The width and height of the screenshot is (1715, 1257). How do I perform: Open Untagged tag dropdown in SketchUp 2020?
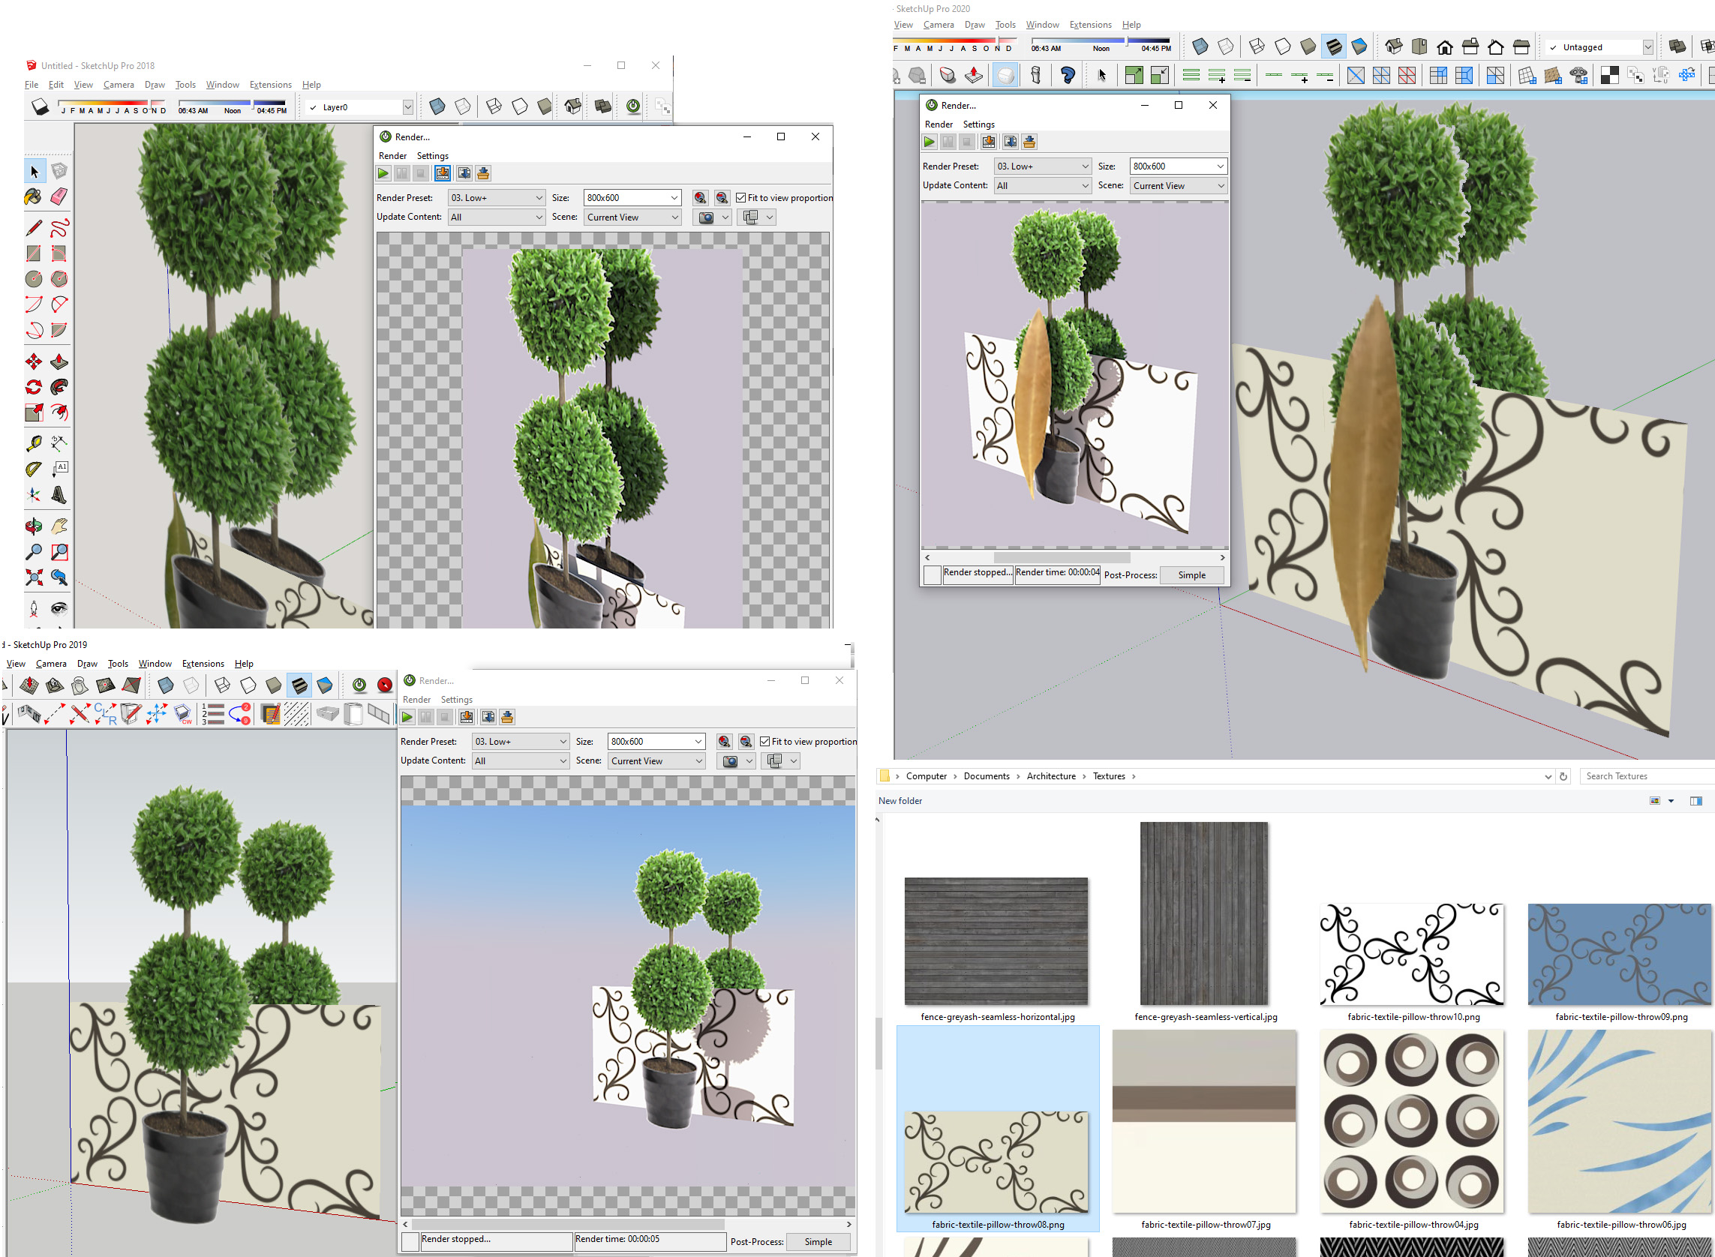[x=1648, y=47]
